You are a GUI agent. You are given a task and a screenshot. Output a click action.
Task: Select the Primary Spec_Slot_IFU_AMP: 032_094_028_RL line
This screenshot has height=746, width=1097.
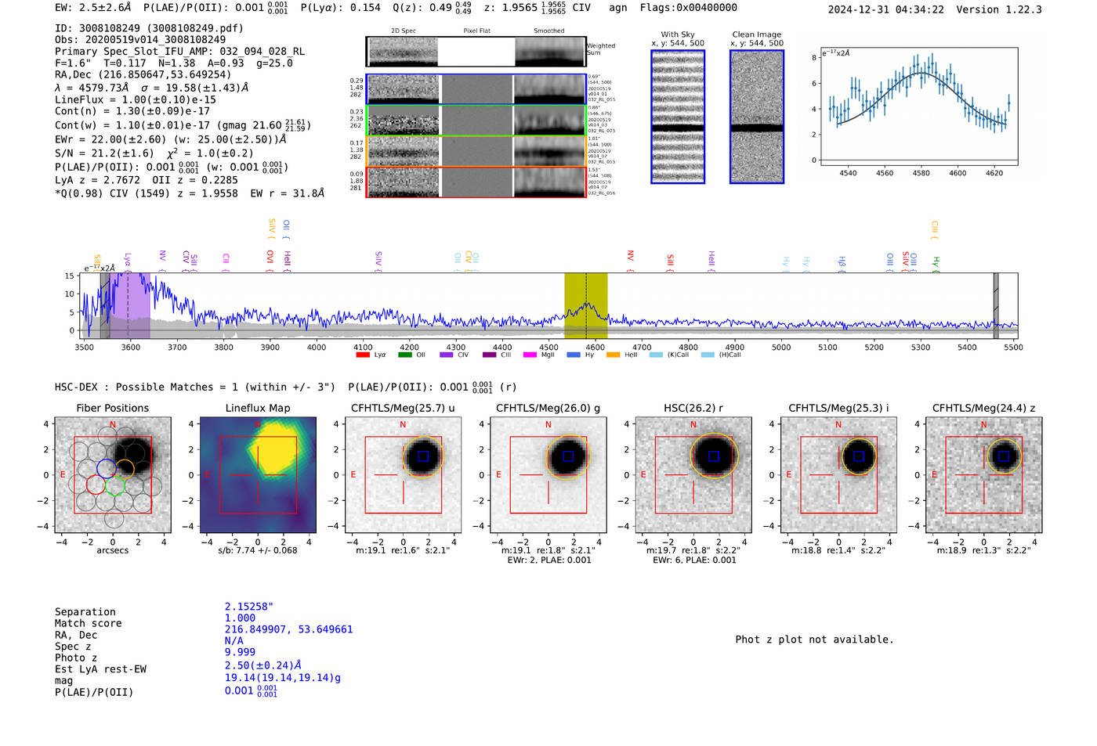click(x=179, y=52)
